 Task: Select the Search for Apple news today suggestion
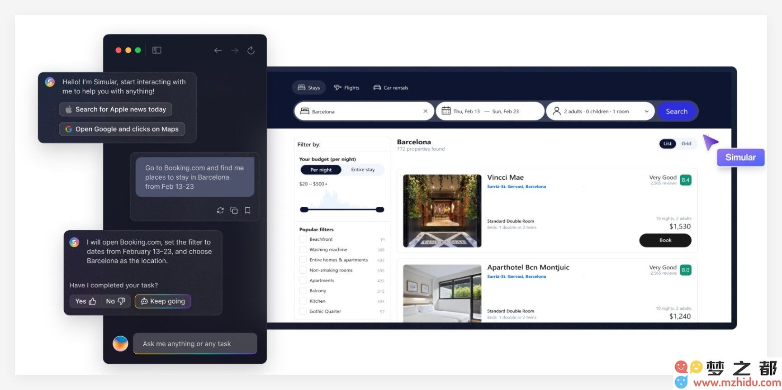click(115, 109)
